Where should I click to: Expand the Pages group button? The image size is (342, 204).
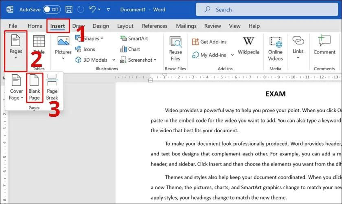16,51
